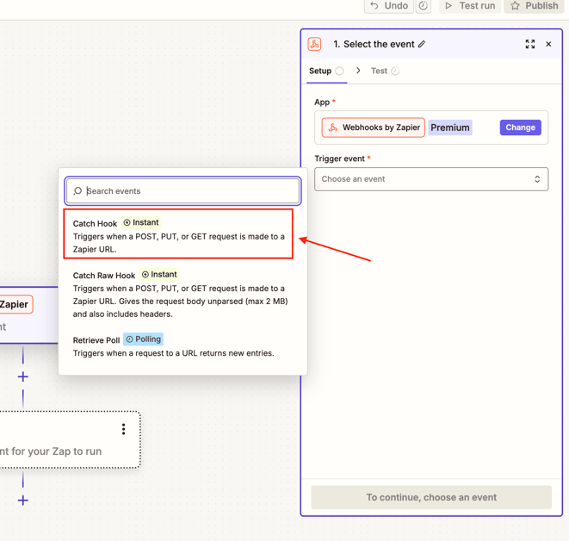Click the Premium badge

pyautogui.click(x=450, y=127)
